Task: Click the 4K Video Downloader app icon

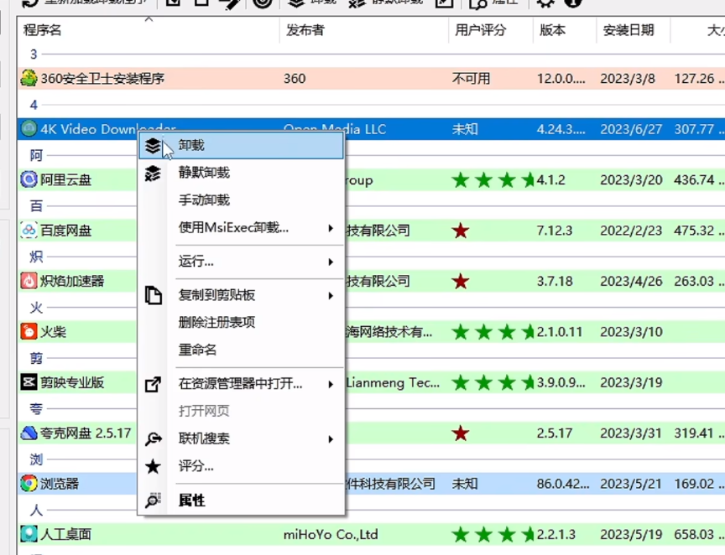Action: click(x=29, y=128)
